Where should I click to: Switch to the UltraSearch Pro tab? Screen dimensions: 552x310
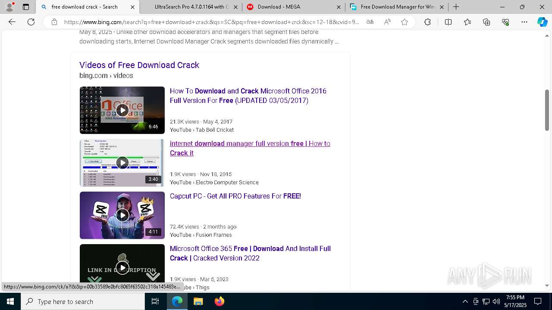click(191, 7)
